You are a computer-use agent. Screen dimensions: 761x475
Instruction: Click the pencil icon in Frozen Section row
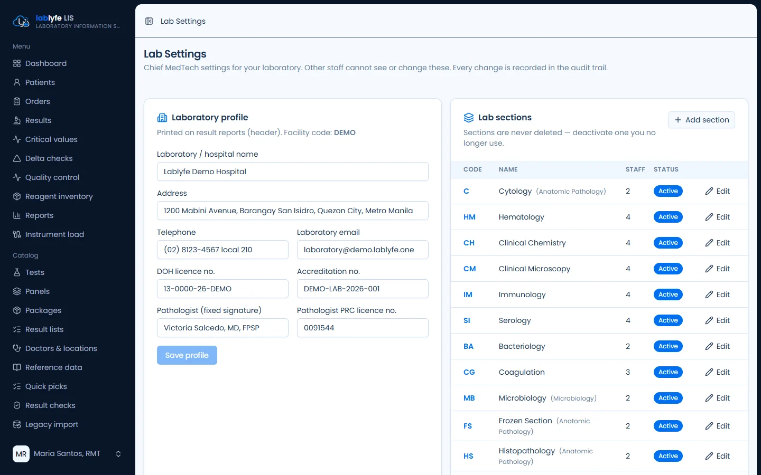(709, 426)
